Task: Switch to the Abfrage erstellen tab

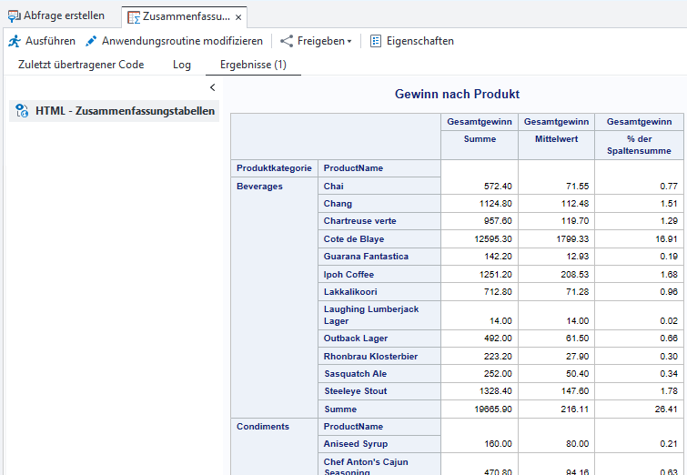Action: coord(64,16)
